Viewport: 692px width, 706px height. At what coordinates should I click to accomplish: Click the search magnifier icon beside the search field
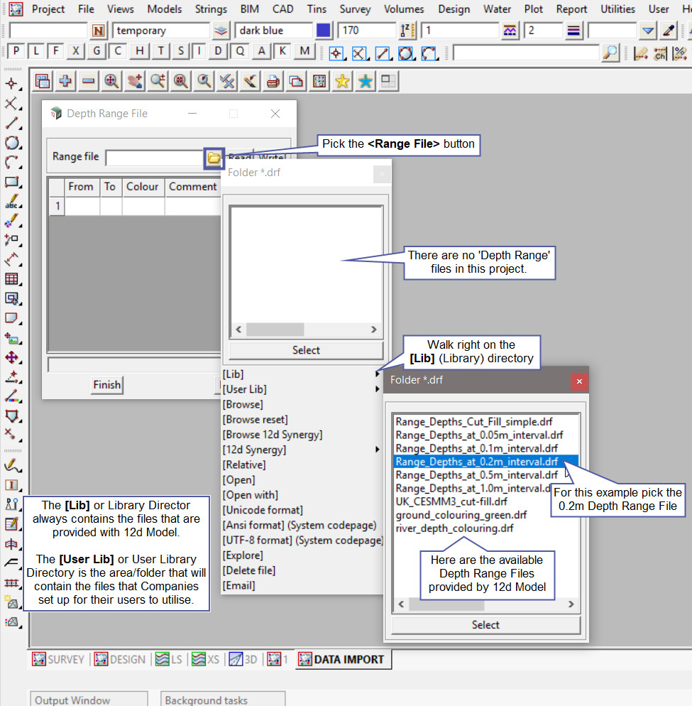pyautogui.click(x=610, y=53)
